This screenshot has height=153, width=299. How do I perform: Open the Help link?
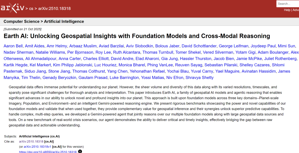287,10
